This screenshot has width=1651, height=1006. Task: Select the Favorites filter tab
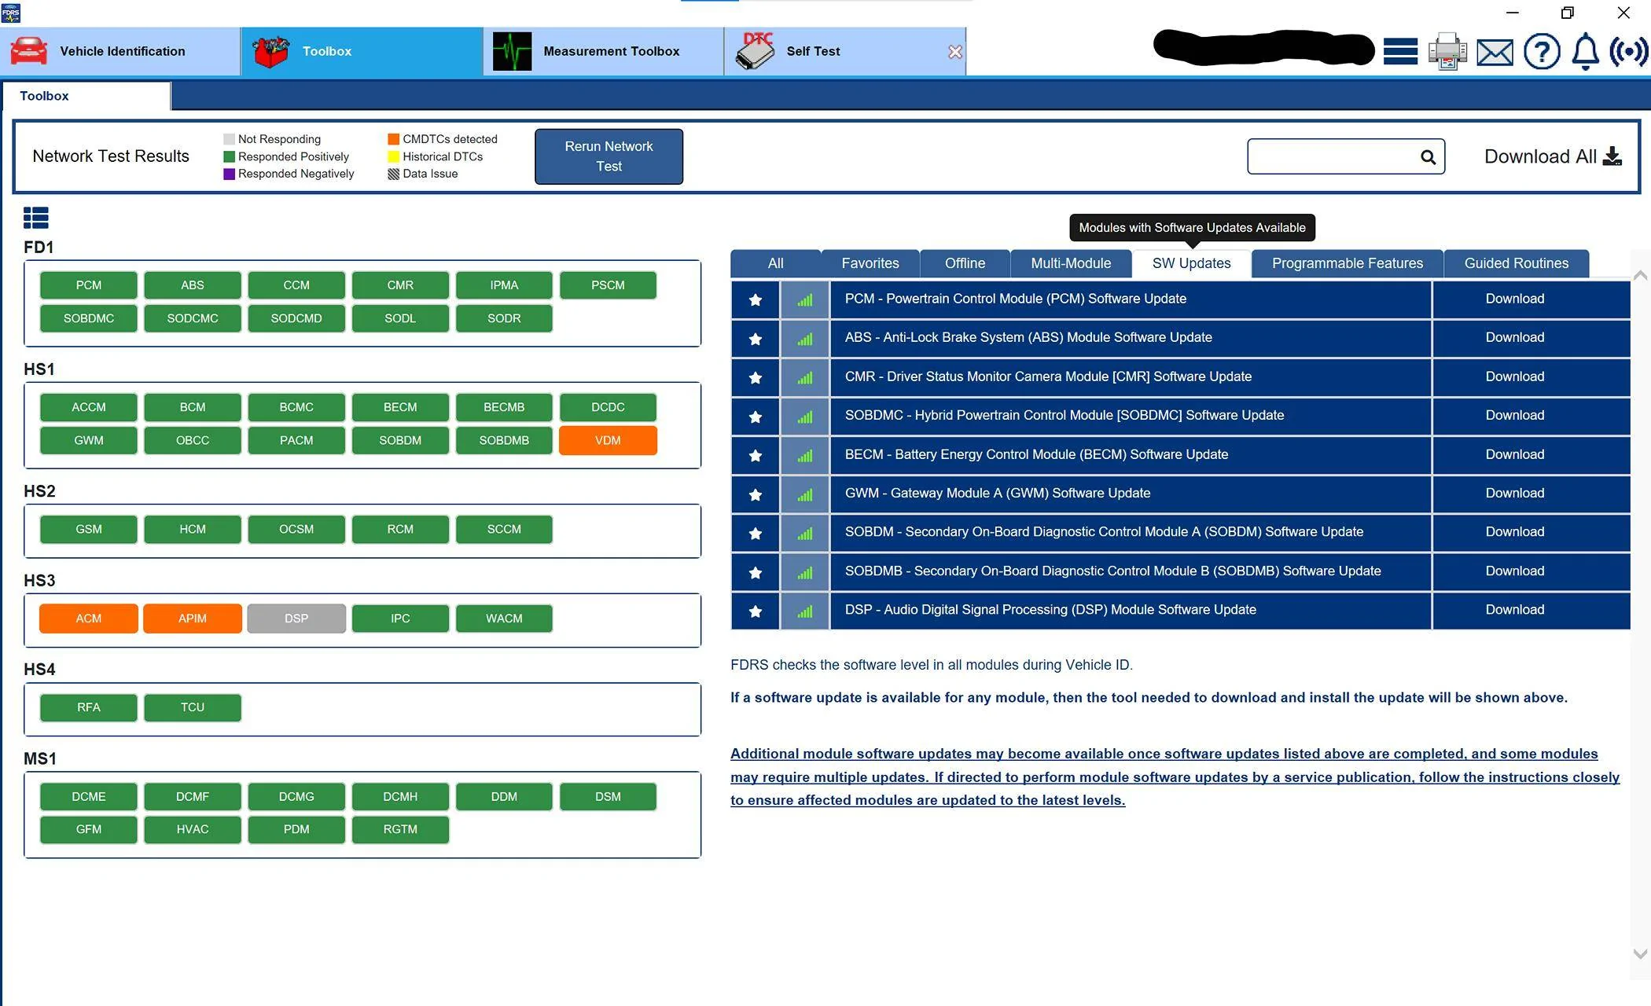[870, 263]
